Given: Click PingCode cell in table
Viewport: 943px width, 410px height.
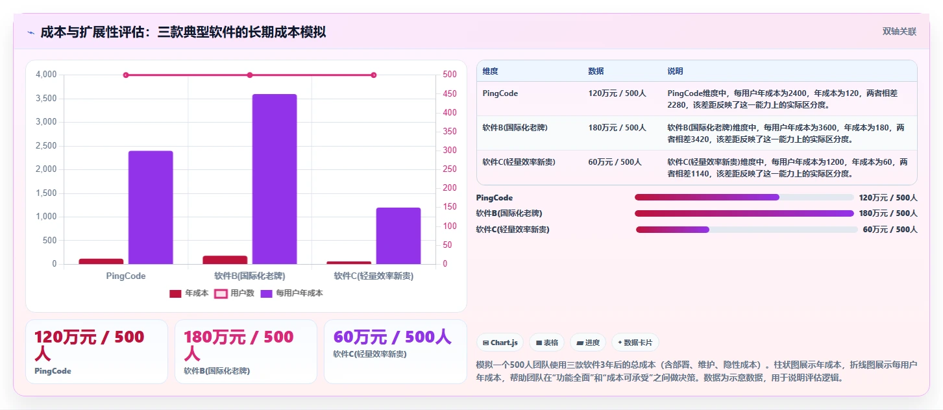Looking at the screenshot, I should pyautogui.click(x=500, y=93).
